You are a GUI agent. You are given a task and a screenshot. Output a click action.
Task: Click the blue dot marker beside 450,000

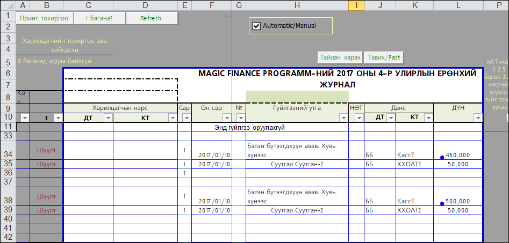pyautogui.click(x=442, y=157)
